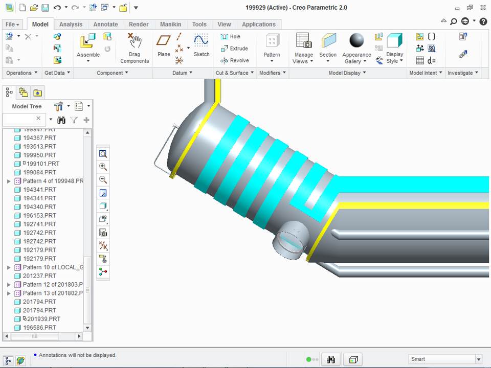Screen dimensions: 491x368
Task: Click the model tree scroll down arrow
Action: pyautogui.click(x=87, y=328)
